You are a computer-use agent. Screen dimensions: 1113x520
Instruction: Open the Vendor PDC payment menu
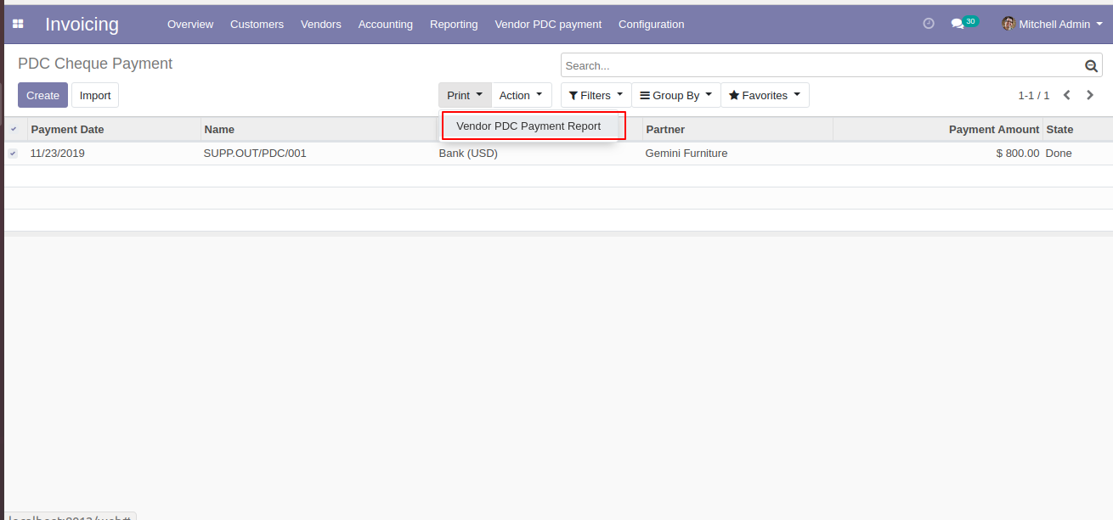point(548,24)
